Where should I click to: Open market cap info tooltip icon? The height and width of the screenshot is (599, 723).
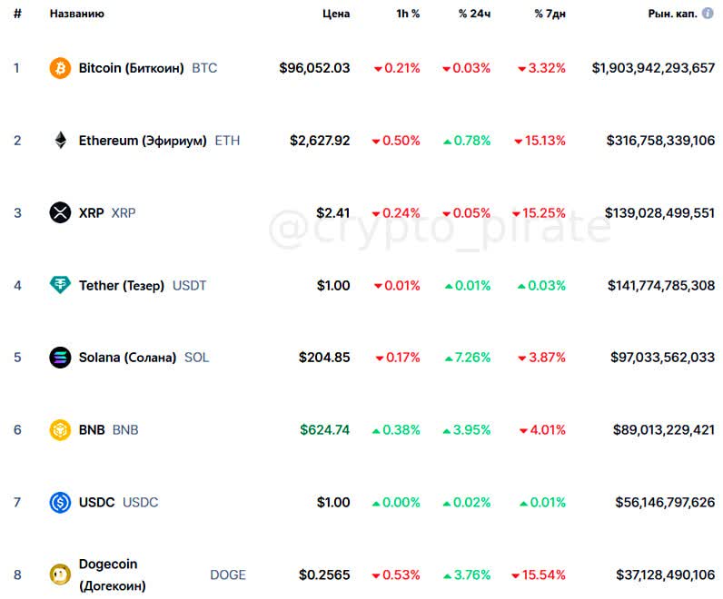(x=708, y=14)
